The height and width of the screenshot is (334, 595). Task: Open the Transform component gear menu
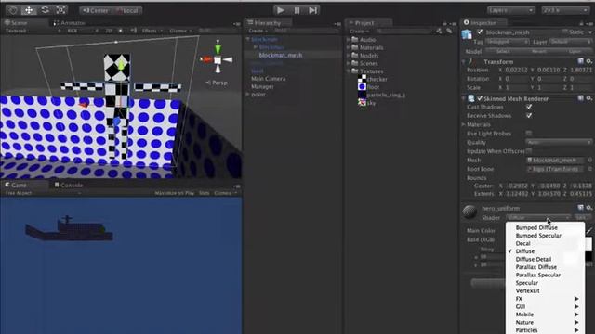[x=588, y=61]
